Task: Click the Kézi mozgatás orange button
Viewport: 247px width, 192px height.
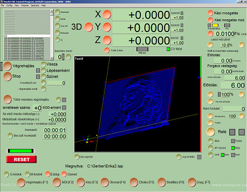Action: click(x=210, y=13)
